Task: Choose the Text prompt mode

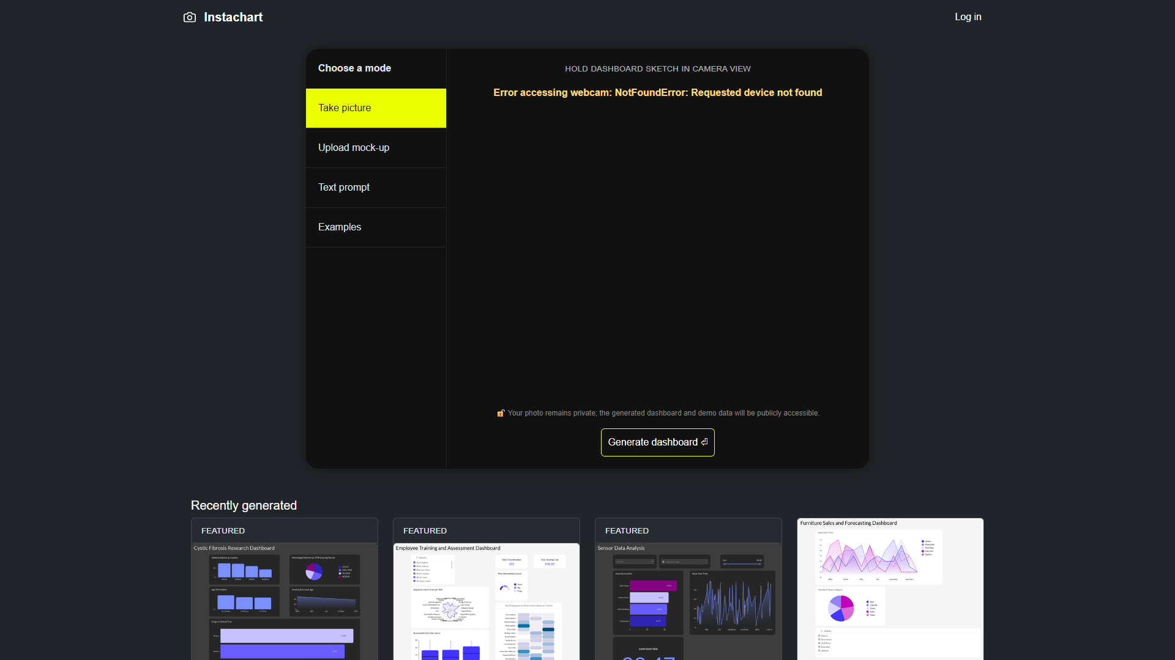Action: tap(376, 188)
